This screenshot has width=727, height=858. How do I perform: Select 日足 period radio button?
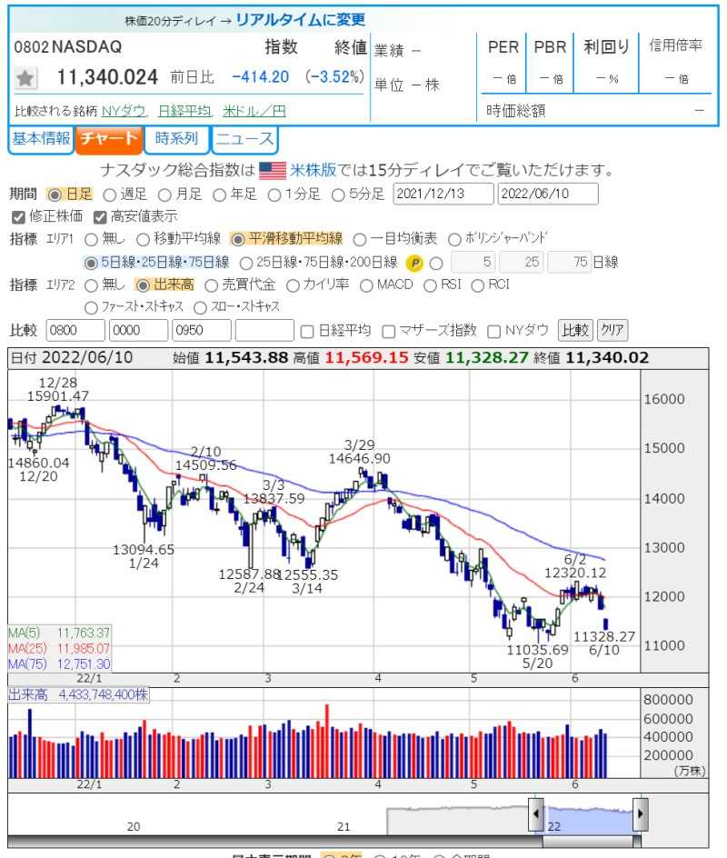click(x=55, y=195)
